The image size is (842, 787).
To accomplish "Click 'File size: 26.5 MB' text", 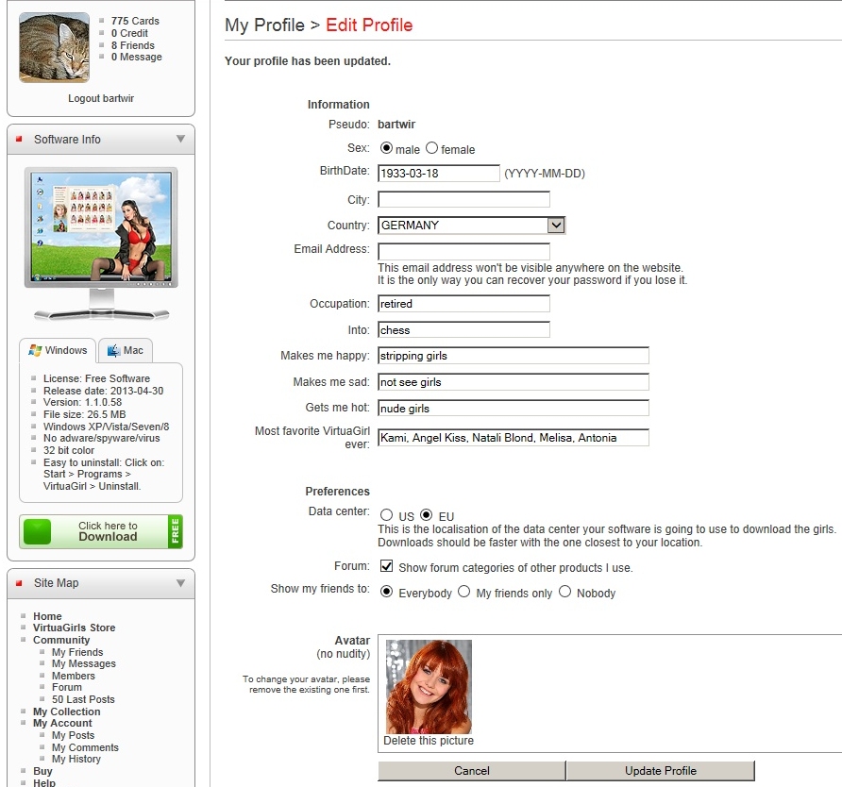I will tap(84, 414).
